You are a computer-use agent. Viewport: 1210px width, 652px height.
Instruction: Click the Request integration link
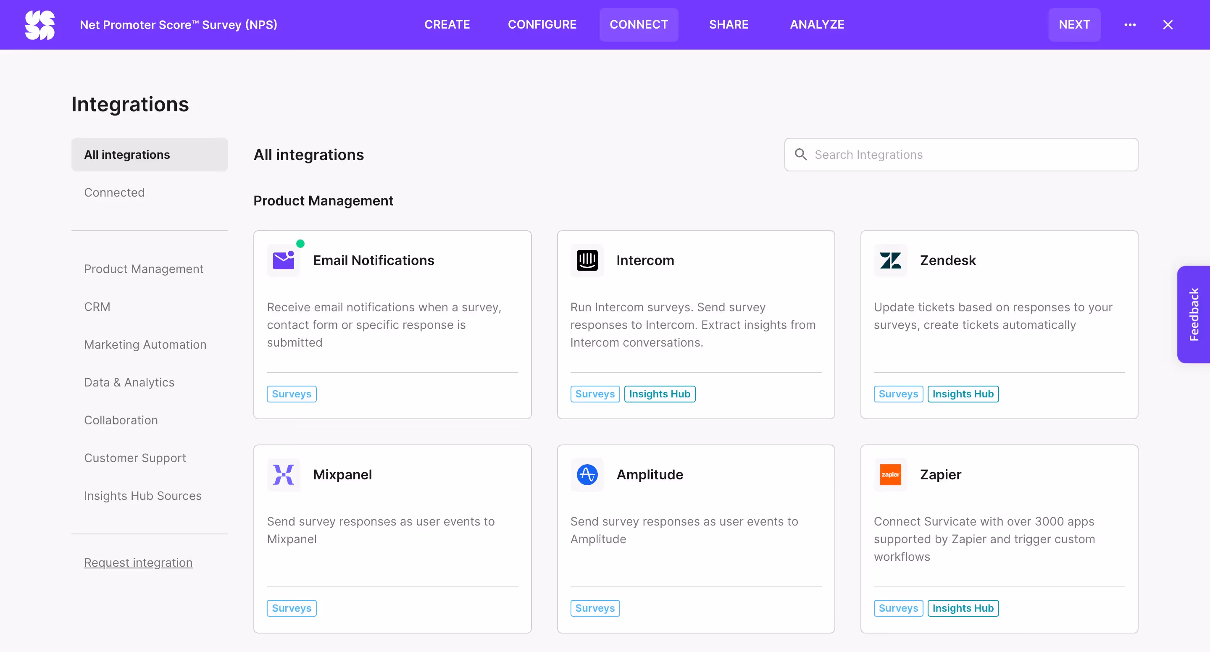pos(138,563)
